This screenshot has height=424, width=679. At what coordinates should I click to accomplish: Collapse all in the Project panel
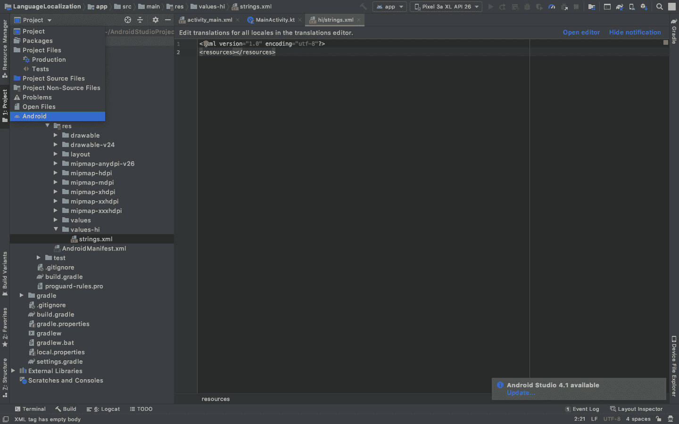[x=140, y=20]
